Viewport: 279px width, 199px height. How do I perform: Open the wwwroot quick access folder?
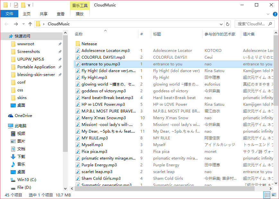pyautogui.click(x=26, y=44)
